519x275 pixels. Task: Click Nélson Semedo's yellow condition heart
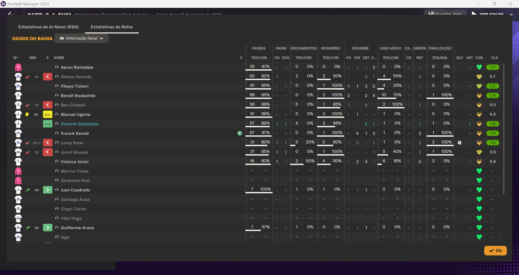479,77
